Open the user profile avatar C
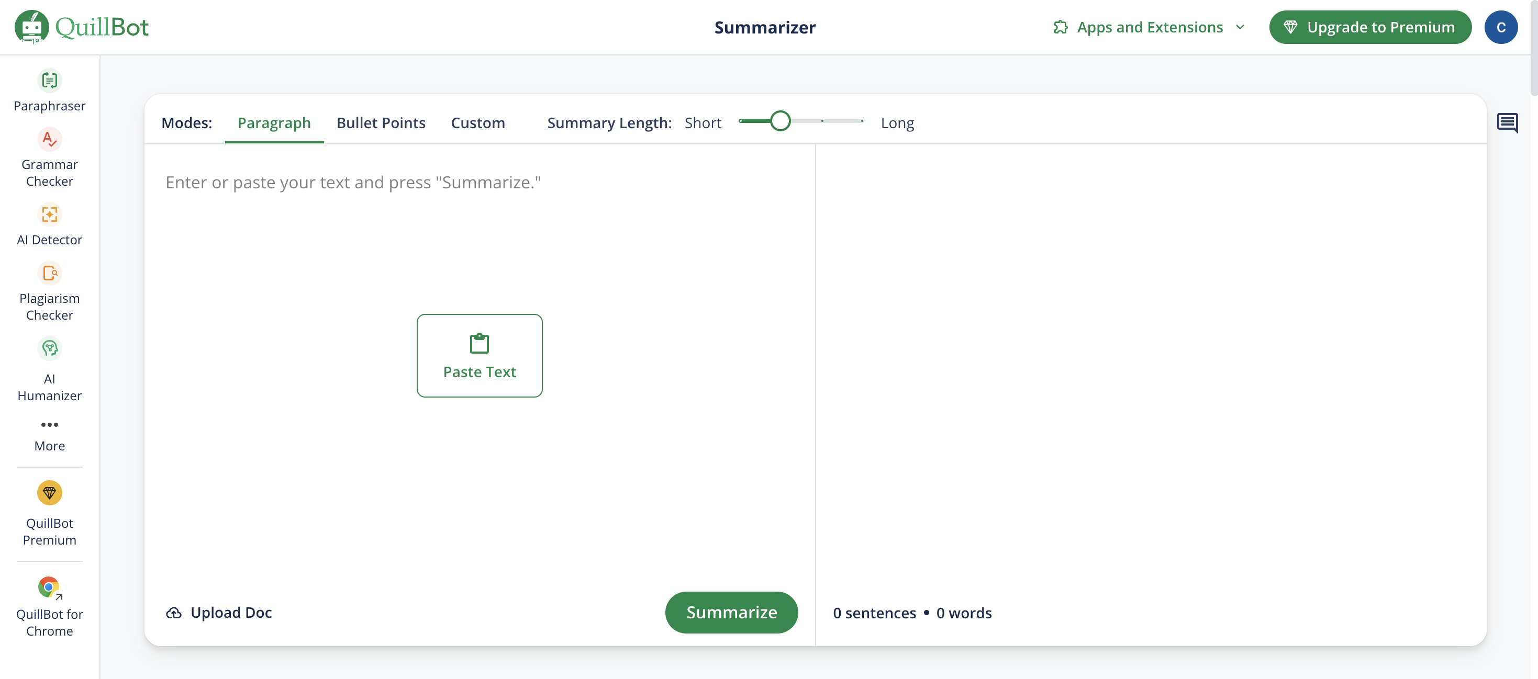The width and height of the screenshot is (1538, 679). point(1501,27)
